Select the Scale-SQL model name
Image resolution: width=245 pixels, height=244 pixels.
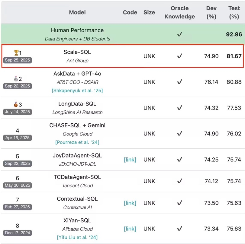click(x=77, y=52)
